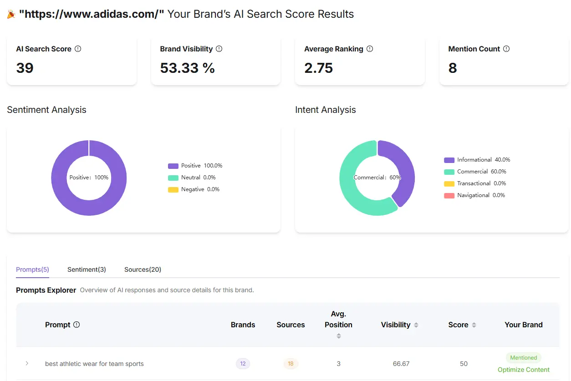Toggle the Commercial legend swatch
The height and width of the screenshot is (381, 571).
coord(449,172)
